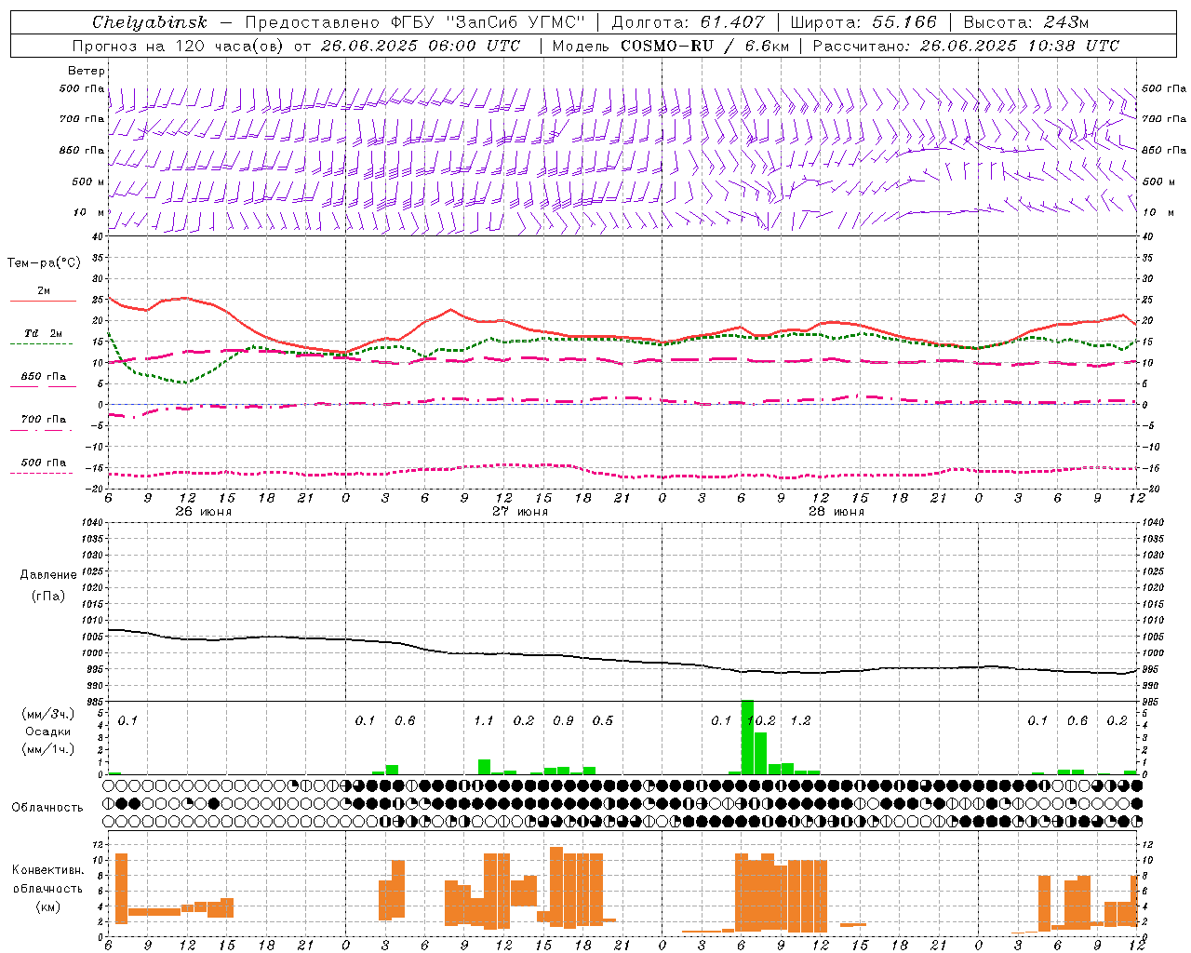Click the 'Ветер' wind section label
The height and width of the screenshot is (953, 1191).
click(x=87, y=71)
